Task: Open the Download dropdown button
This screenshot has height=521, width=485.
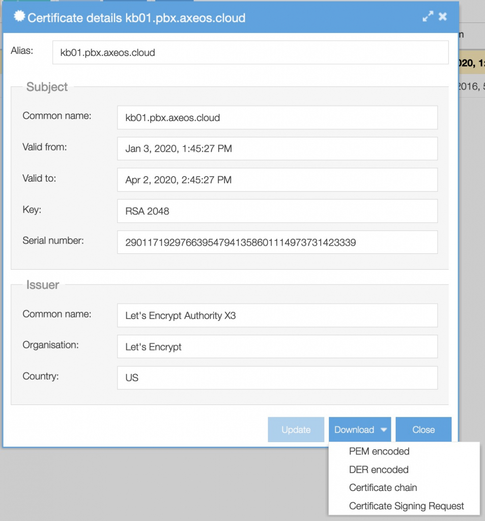Action: point(355,429)
